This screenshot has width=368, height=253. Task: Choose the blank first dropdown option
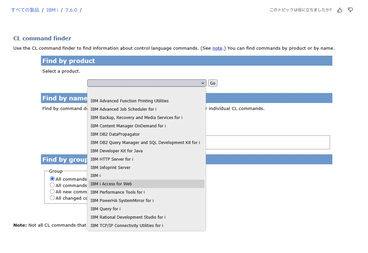tap(147, 93)
